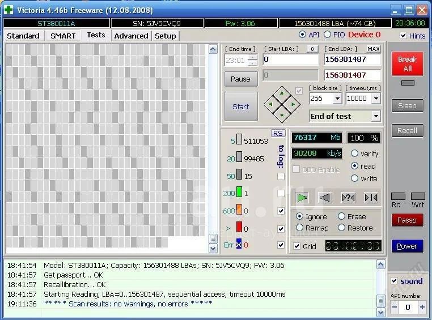Click the green 200 ms block swatch
This screenshot has width=432, height=320.
pos(239,192)
